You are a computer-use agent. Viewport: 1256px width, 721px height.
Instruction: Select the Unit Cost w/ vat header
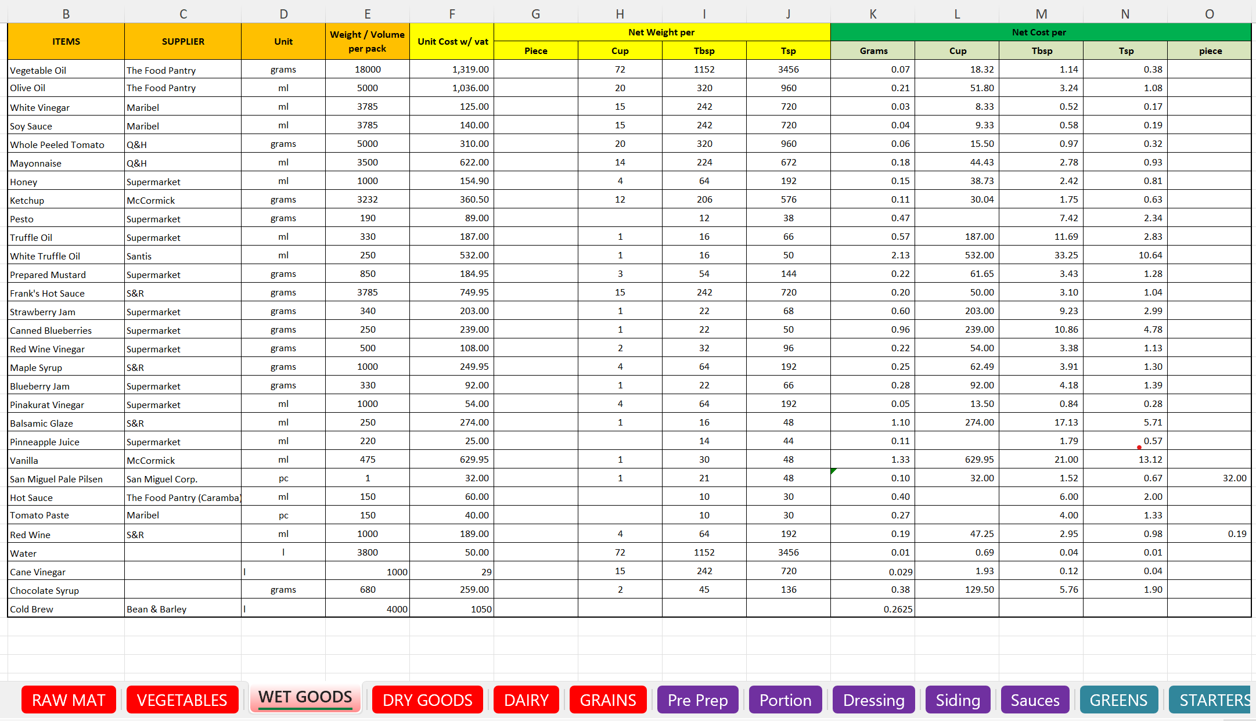click(452, 41)
